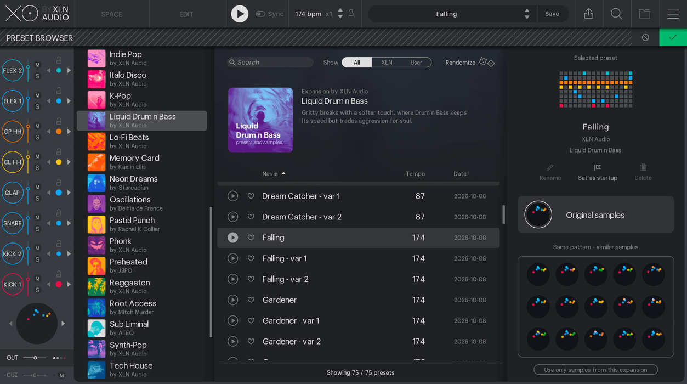Next sample arrow for FLEX 2 channel
Viewport: 687px width, 384px height.
click(x=69, y=70)
